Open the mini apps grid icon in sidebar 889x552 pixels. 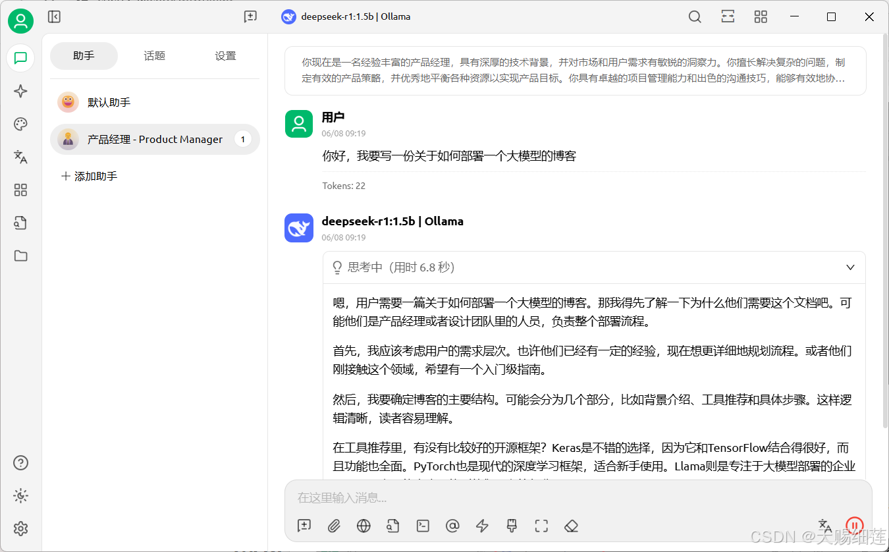[20, 190]
